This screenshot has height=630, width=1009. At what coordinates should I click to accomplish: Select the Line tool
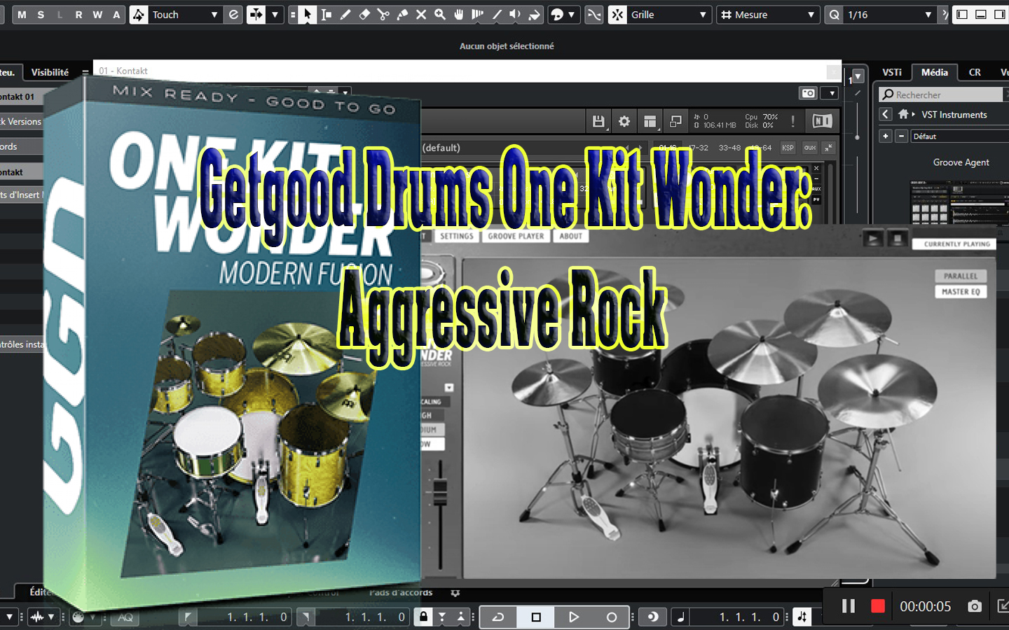(497, 15)
